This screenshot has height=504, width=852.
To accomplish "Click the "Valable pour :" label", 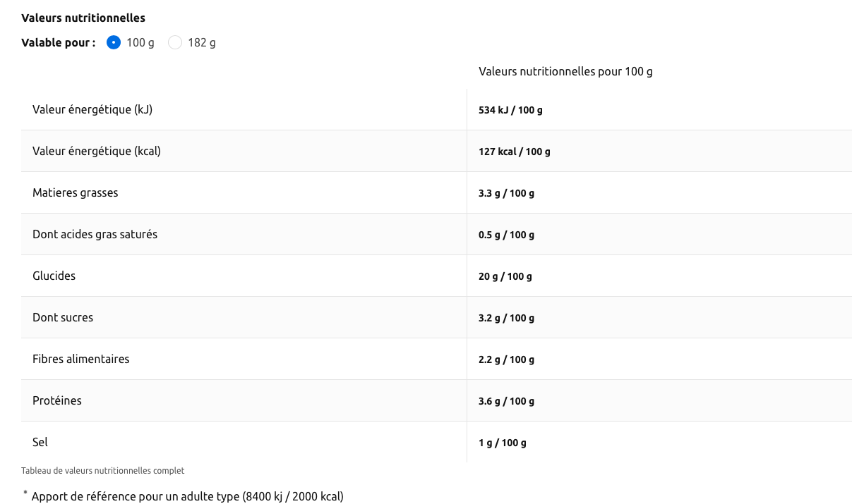I will pyautogui.click(x=59, y=43).
